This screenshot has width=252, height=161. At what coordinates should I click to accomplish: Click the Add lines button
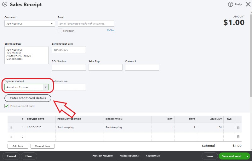click(18, 146)
